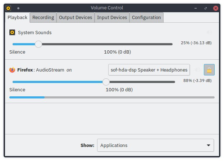The width and height of the screenshot is (224, 161).
Task: Click the Firefox volume slider handle
Action: click(x=106, y=82)
